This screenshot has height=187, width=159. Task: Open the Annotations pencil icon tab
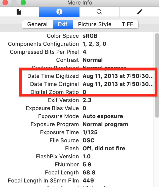tap(140, 12)
